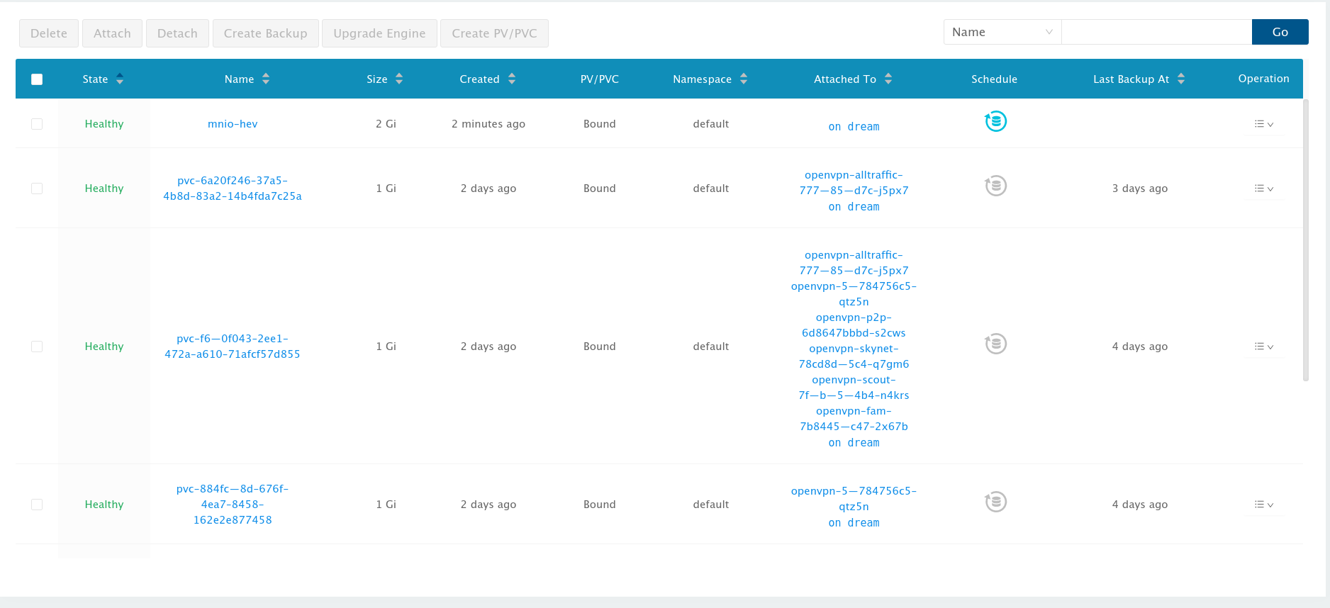Select all volumes with header checkbox

(x=37, y=79)
